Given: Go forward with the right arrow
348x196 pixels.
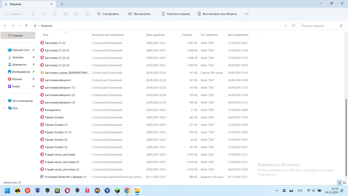Looking at the screenshot, I should (x=13, y=26).
